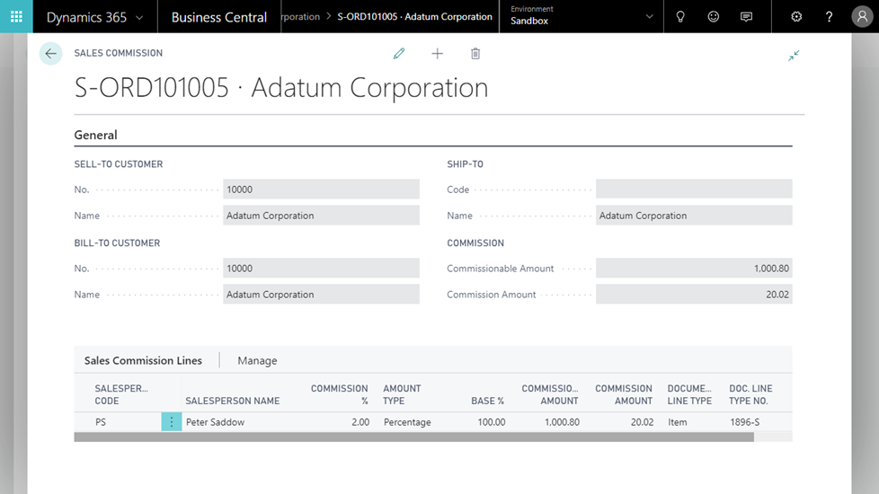
Task: Open the lightbulb search icon
Action: tap(680, 17)
